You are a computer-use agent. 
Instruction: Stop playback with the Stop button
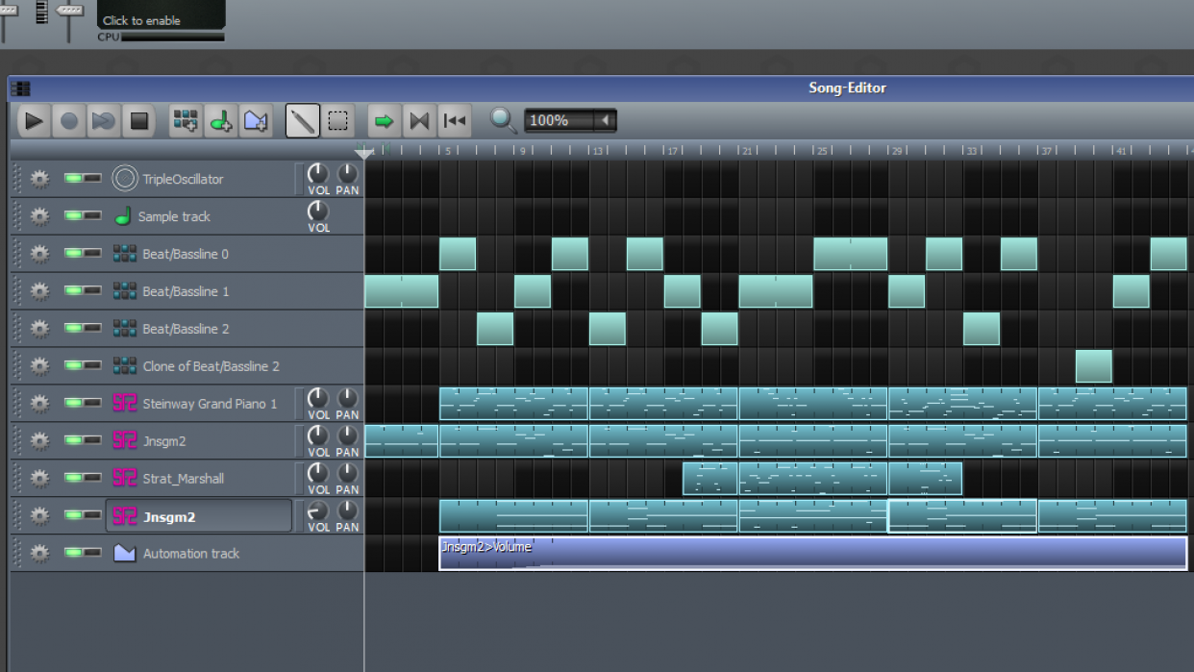click(x=139, y=121)
